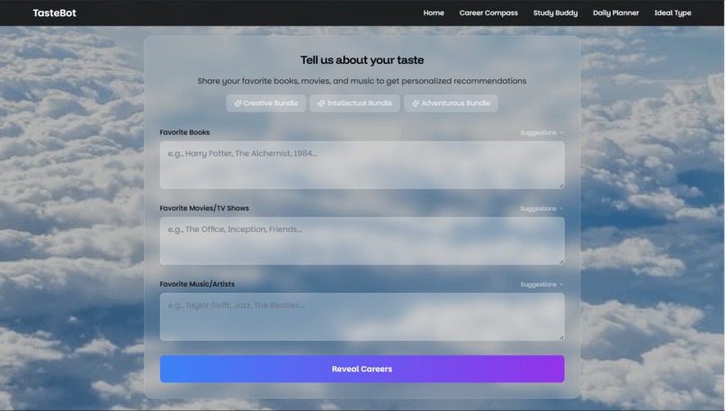725x411 pixels.
Task: Focus the Favorite Books text area
Action: pyautogui.click(x=362, y=165)
